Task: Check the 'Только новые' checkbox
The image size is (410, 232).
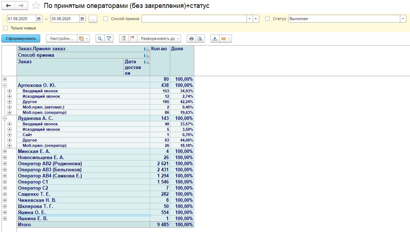Action: tap(5, 28)
